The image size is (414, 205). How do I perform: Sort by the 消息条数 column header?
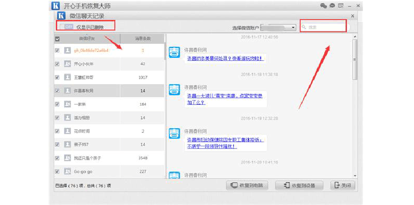pos(142,39)
